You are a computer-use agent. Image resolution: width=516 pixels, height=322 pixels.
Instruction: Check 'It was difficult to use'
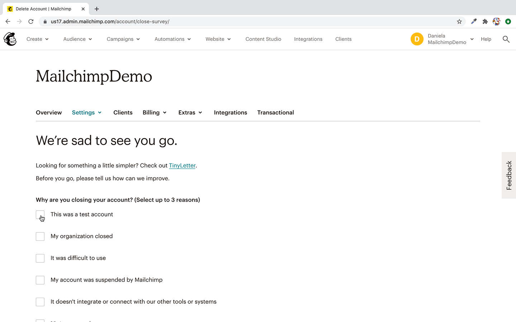[40, 258]
